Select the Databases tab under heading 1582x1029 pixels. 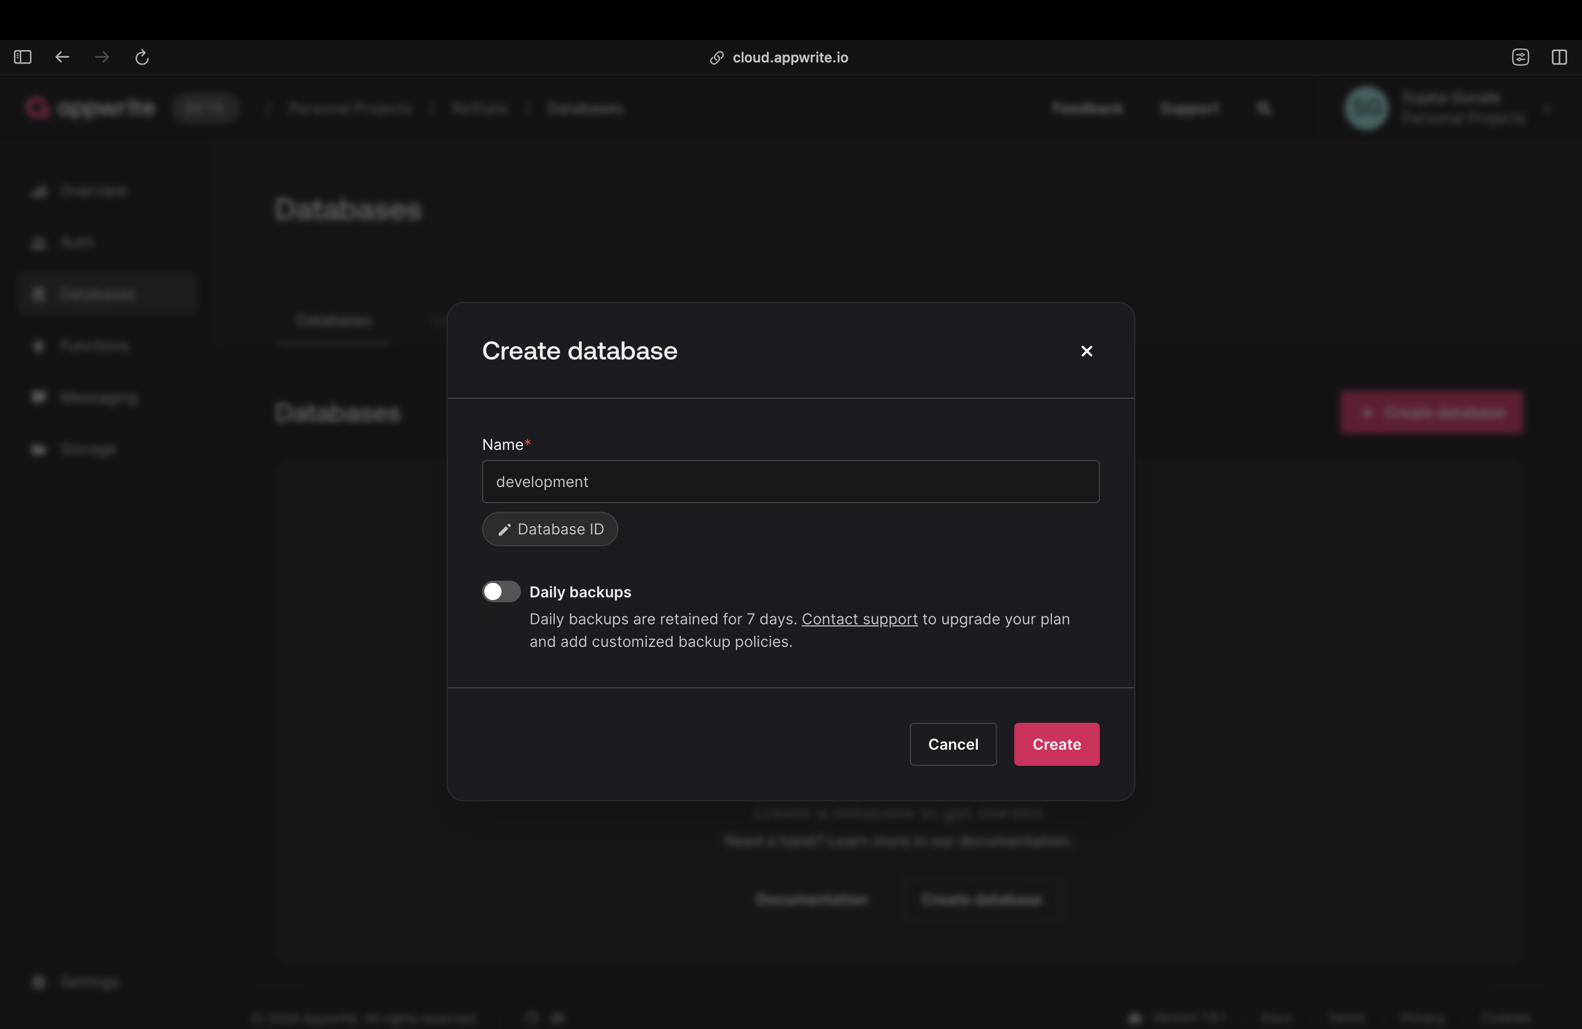pyautogui.click(x=334, y=321)
